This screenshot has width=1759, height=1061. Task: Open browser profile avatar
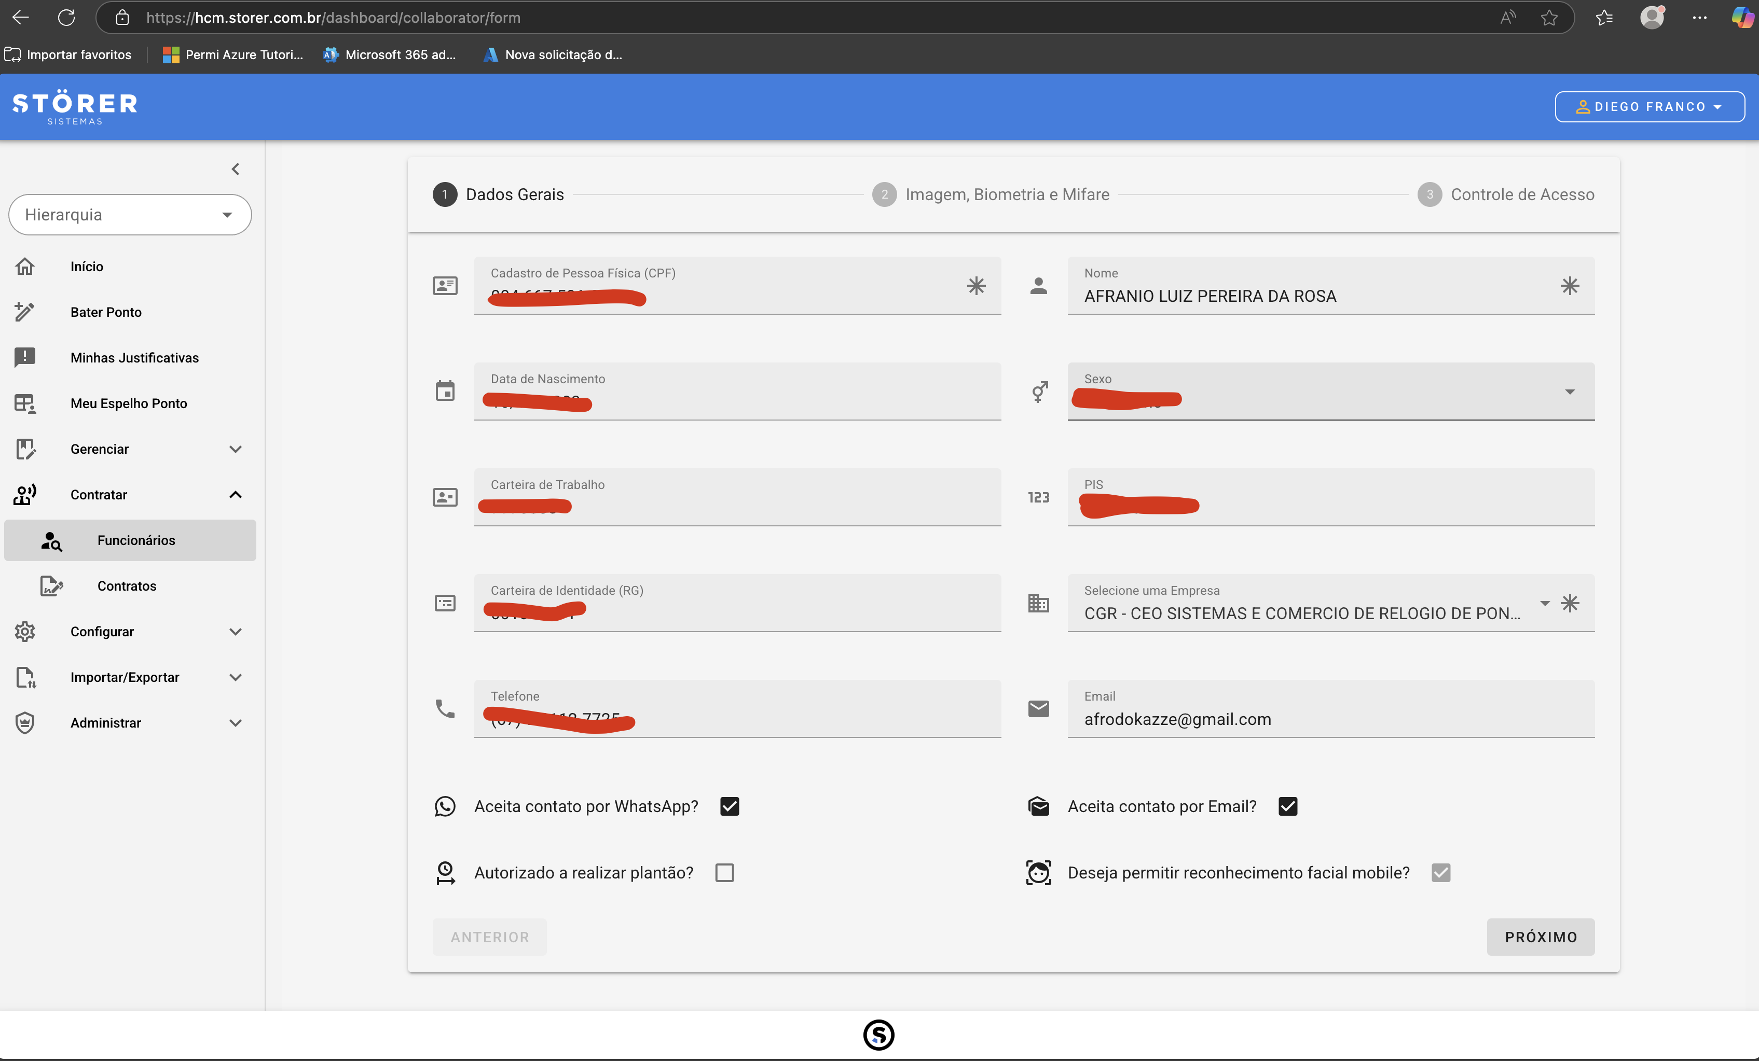click(1652, 17)
